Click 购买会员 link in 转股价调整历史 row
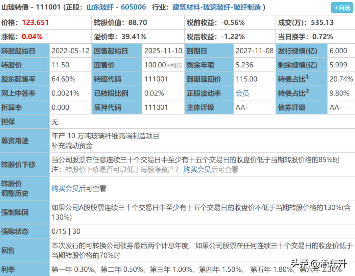 (65, 188)
